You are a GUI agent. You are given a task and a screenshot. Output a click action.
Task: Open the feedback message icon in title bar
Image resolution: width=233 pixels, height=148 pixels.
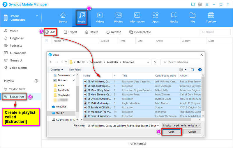(193, 4)
